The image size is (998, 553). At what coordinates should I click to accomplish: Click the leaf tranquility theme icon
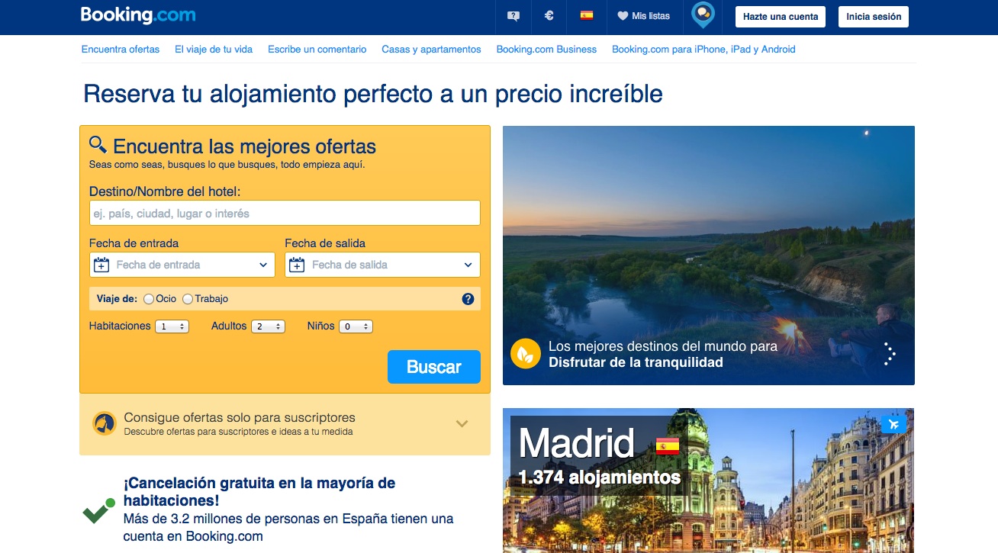point(526,354)
